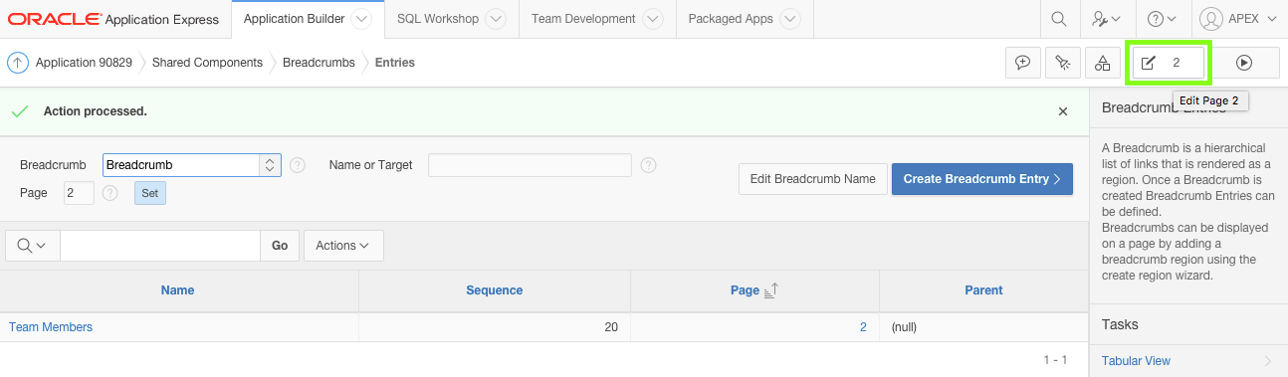1288x377 pixels.
Task: Expand the Team Development dropdown arrow
Action: click(654, 19)
